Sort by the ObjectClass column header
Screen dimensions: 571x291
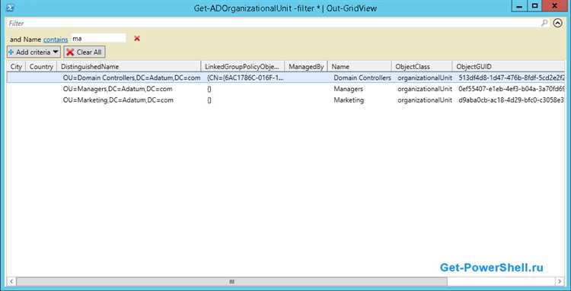click(x=421, y=67)
